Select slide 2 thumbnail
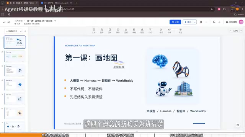 pyautogui.click(x=15, y=56)
